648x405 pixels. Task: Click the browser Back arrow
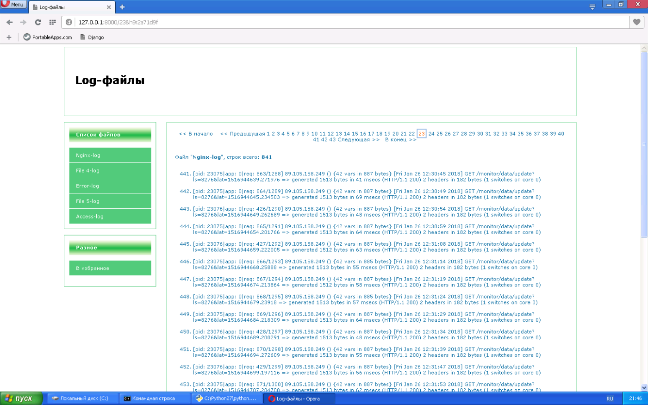click(x=10, y=22)
